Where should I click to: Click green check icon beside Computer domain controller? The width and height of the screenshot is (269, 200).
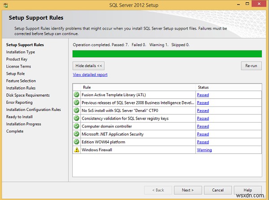click(77, 126)
